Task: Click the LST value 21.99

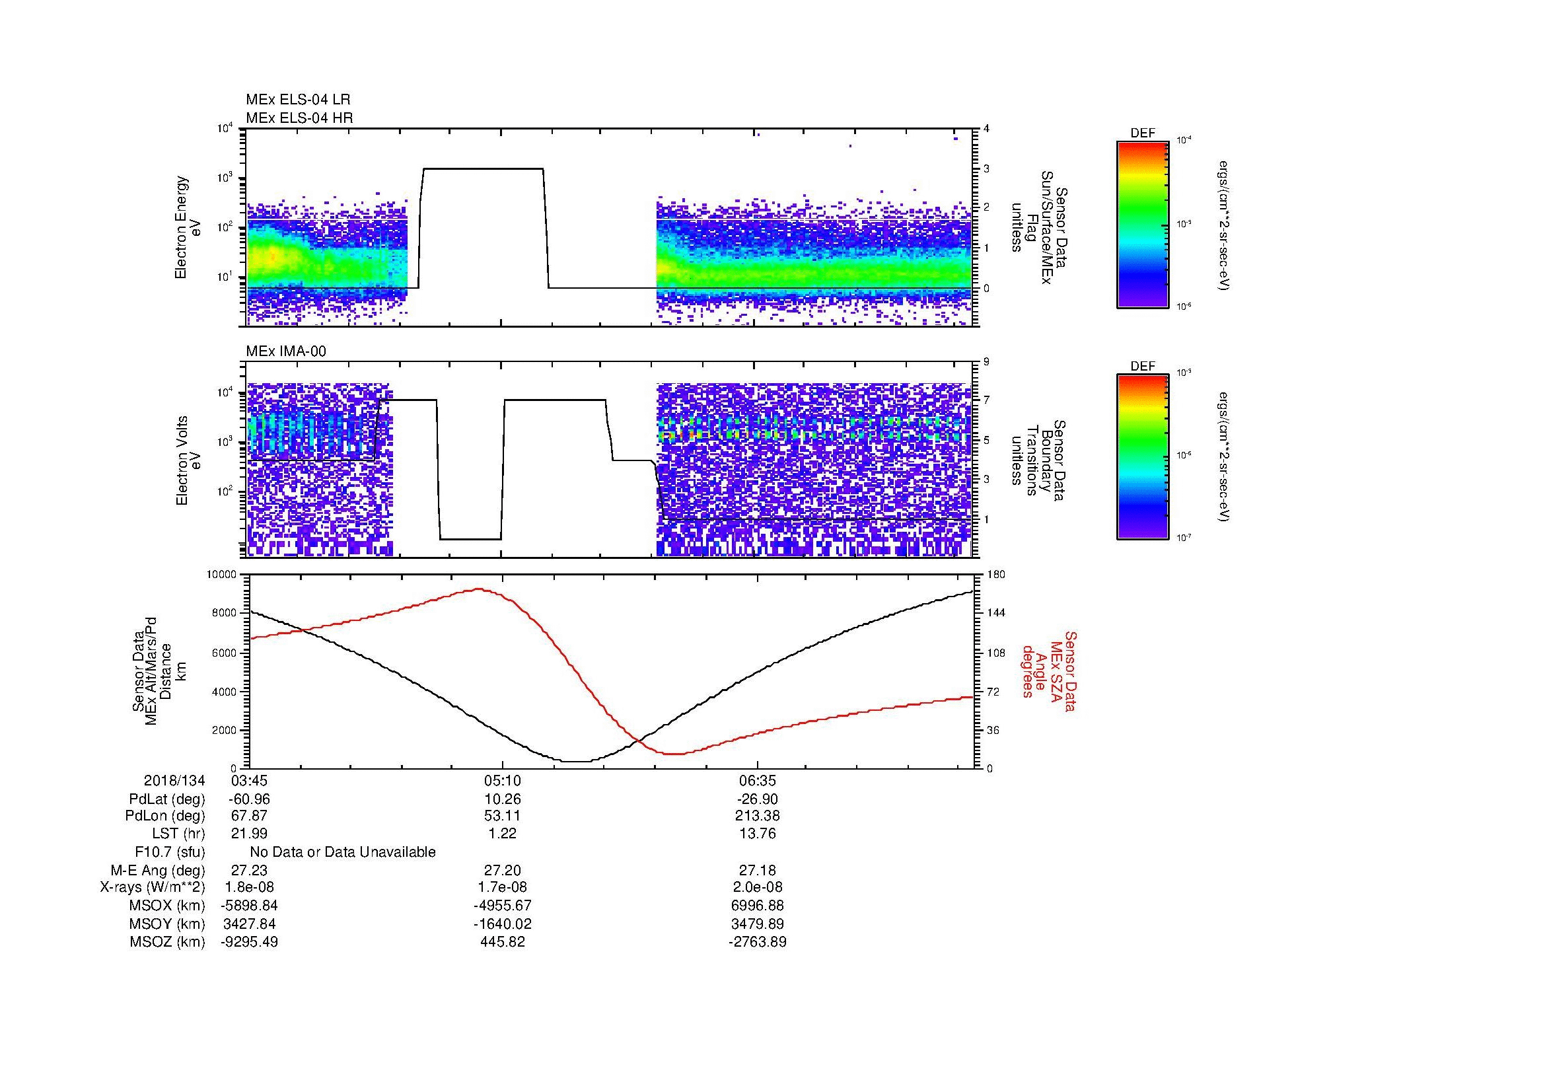Action: tap(250, 834)
